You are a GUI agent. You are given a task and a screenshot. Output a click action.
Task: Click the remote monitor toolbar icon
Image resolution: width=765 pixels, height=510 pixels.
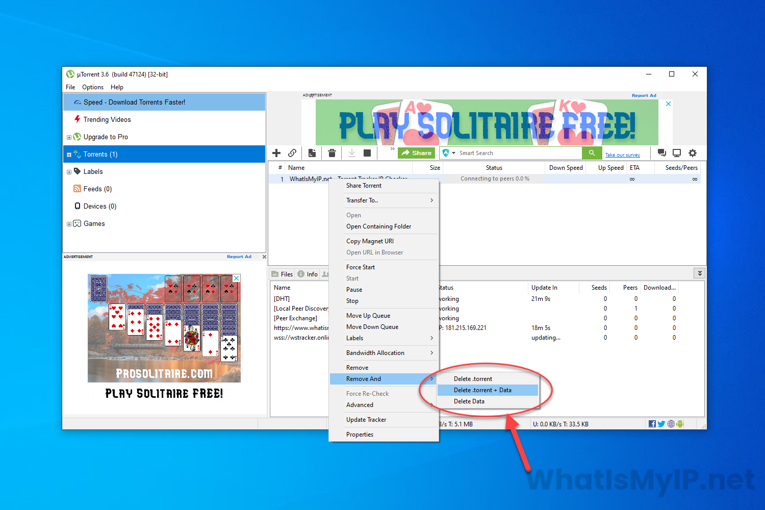pyautogui.click(x=677, y=153)
